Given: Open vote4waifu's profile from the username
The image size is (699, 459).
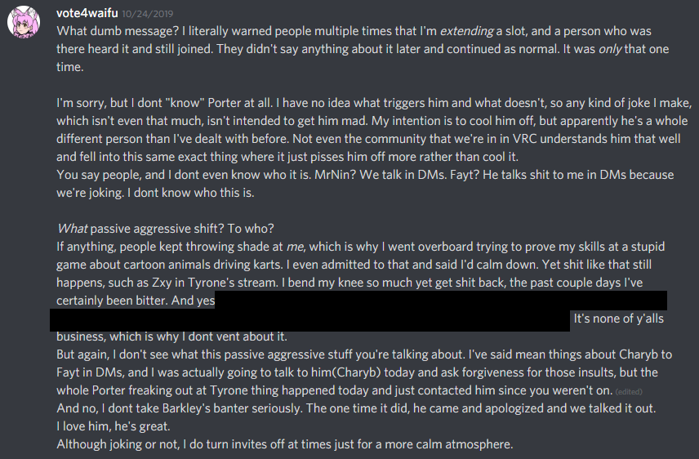Looking at the screenshot, I should 88,14.
